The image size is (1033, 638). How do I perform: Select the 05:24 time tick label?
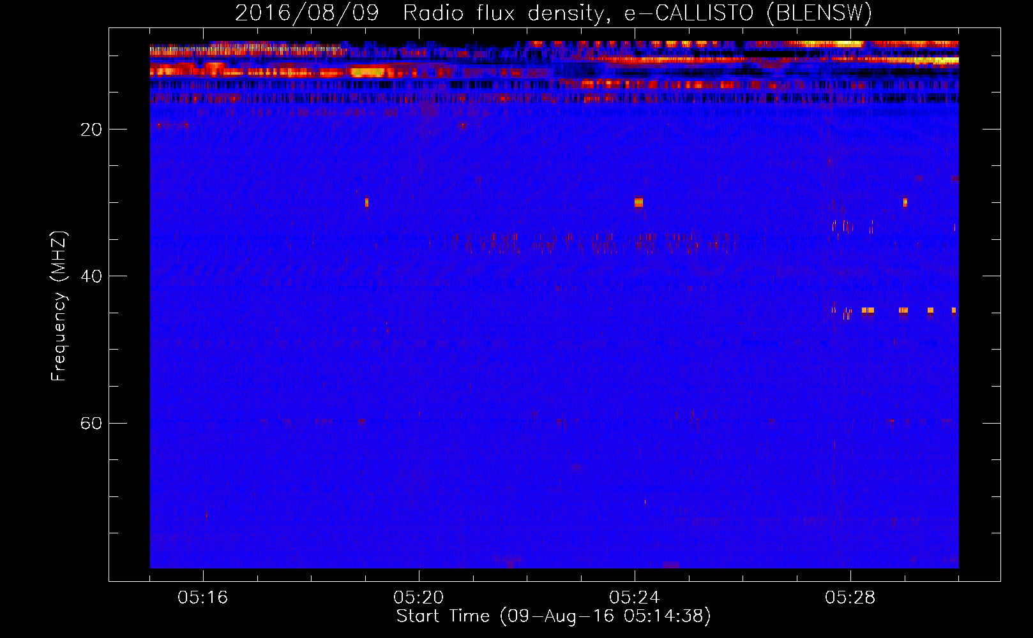[x=635, y=598]
